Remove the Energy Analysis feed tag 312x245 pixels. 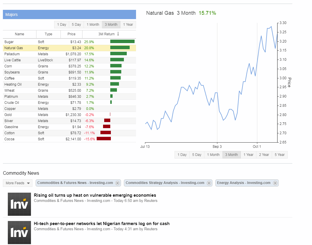tap(275, 183)
